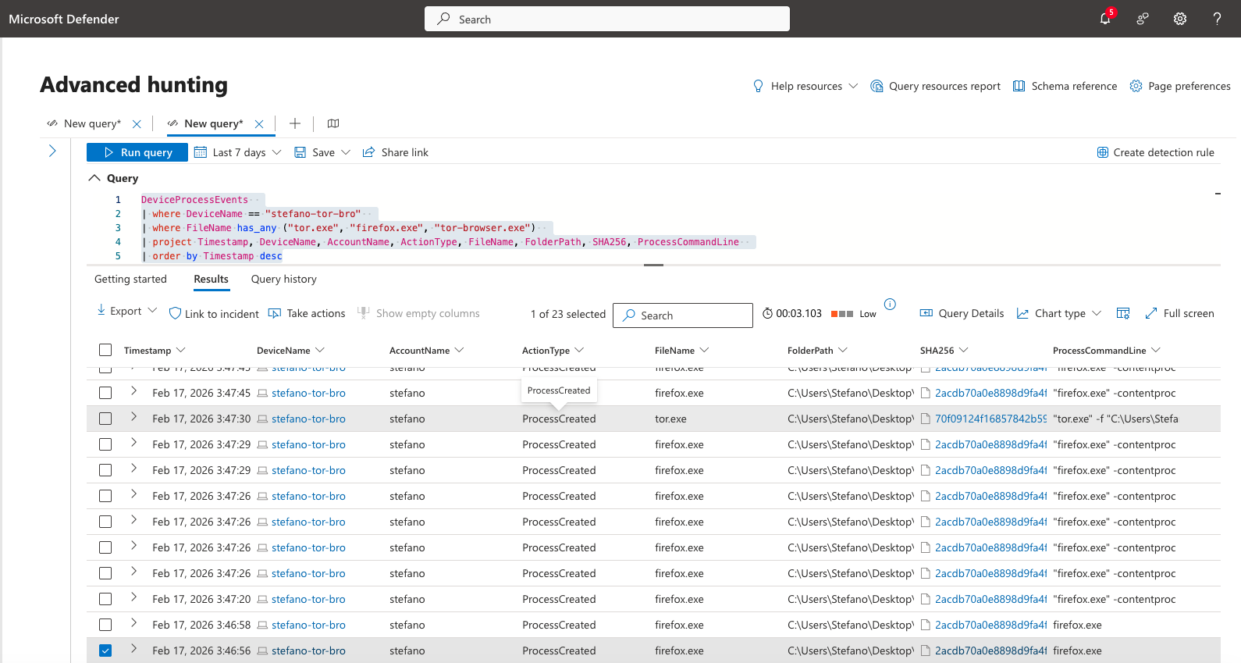Open SHA256 hash link in the 3:47:20 row
The image size is (1241, 663).
990,599
